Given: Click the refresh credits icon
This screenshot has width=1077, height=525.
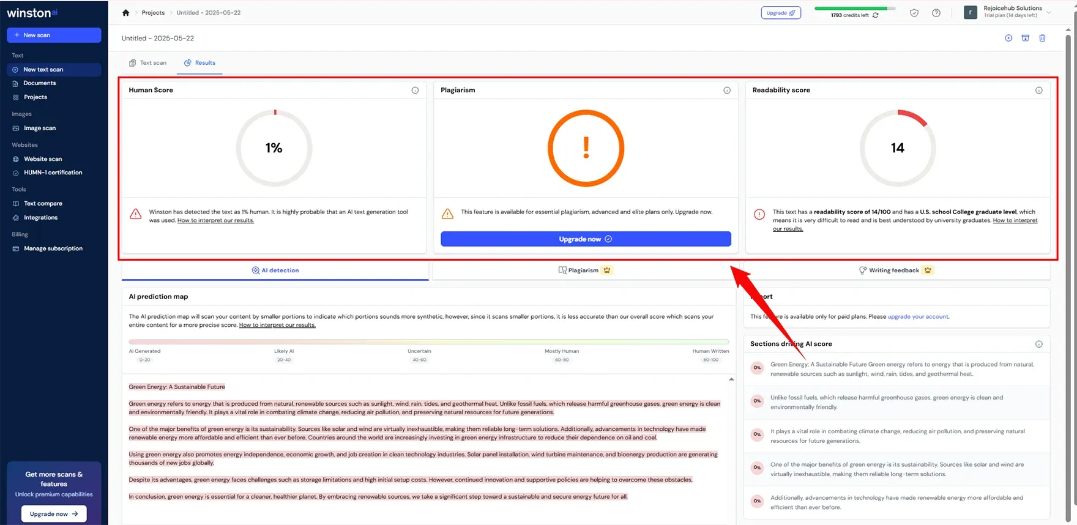Looking at the screenshot, I should pos(875,15).
